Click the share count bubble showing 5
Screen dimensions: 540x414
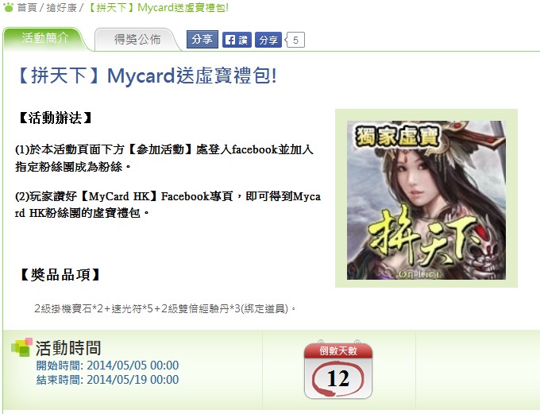pos(295,40)
